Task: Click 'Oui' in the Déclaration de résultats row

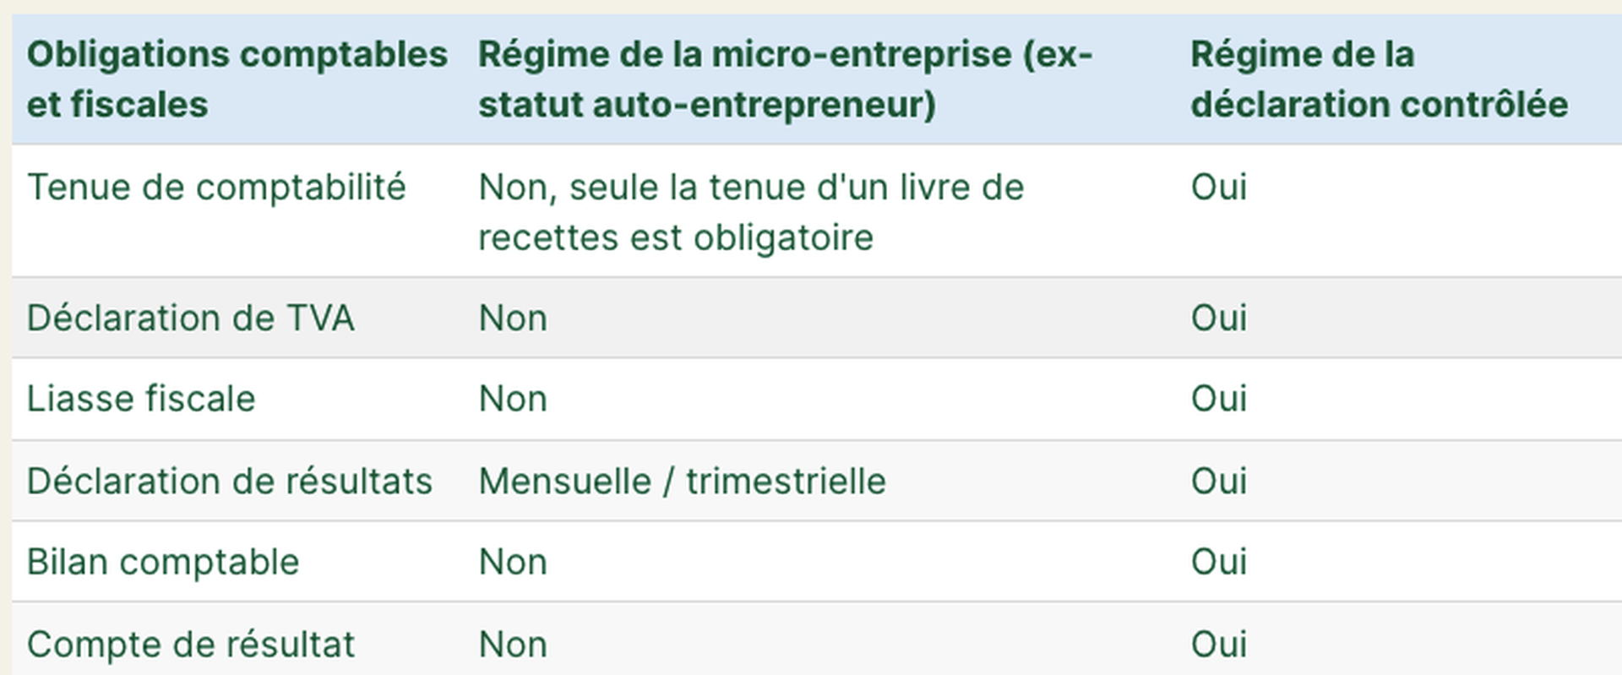Action: [x=1218, y=482]
